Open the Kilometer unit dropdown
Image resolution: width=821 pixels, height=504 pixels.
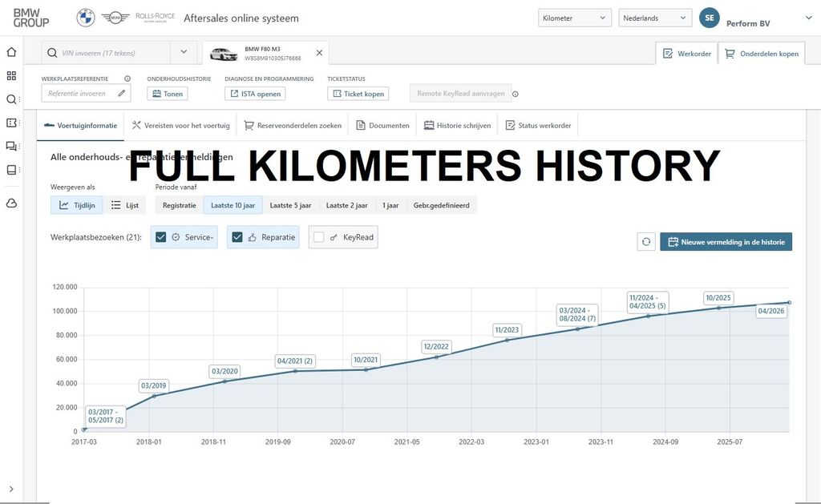574,18
